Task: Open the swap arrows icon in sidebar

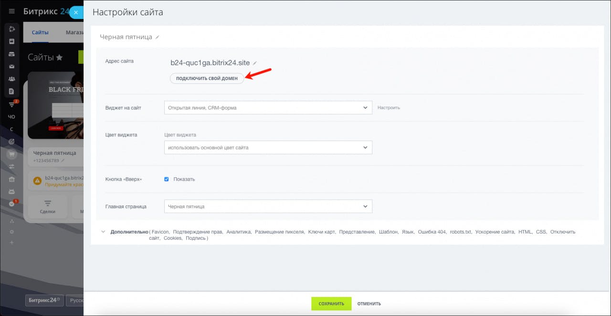Action: [12, 167]
